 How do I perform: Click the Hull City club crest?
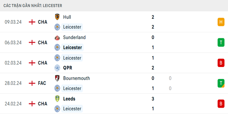click(57, 17)
